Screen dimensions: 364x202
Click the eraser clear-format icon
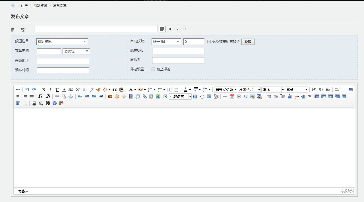tap(91, 90)
